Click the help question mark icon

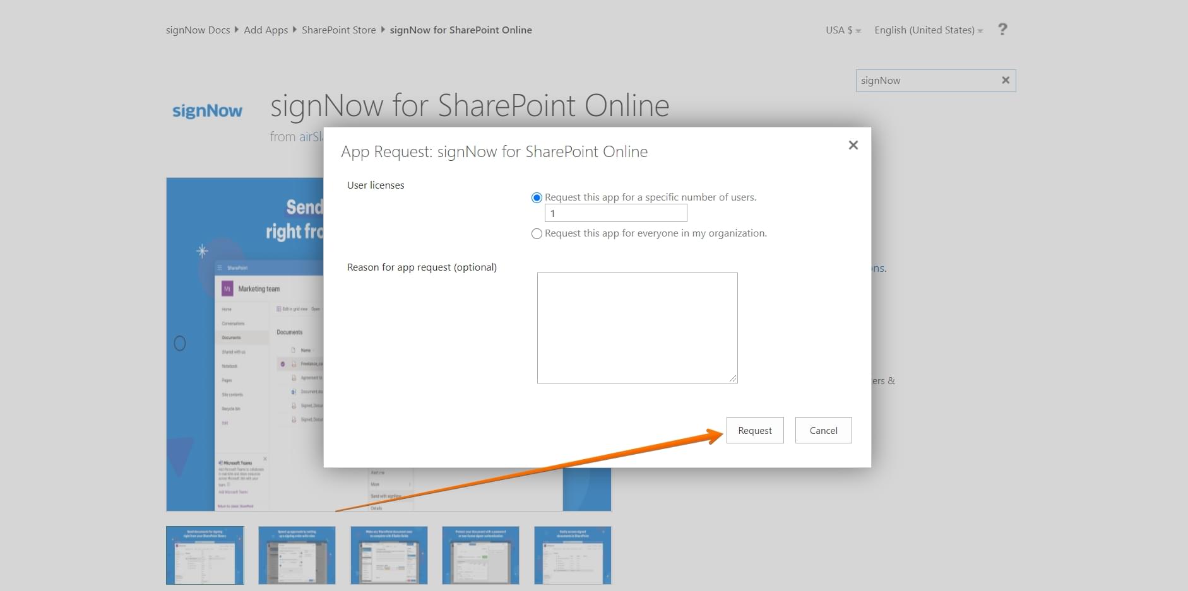point(1002,29)
